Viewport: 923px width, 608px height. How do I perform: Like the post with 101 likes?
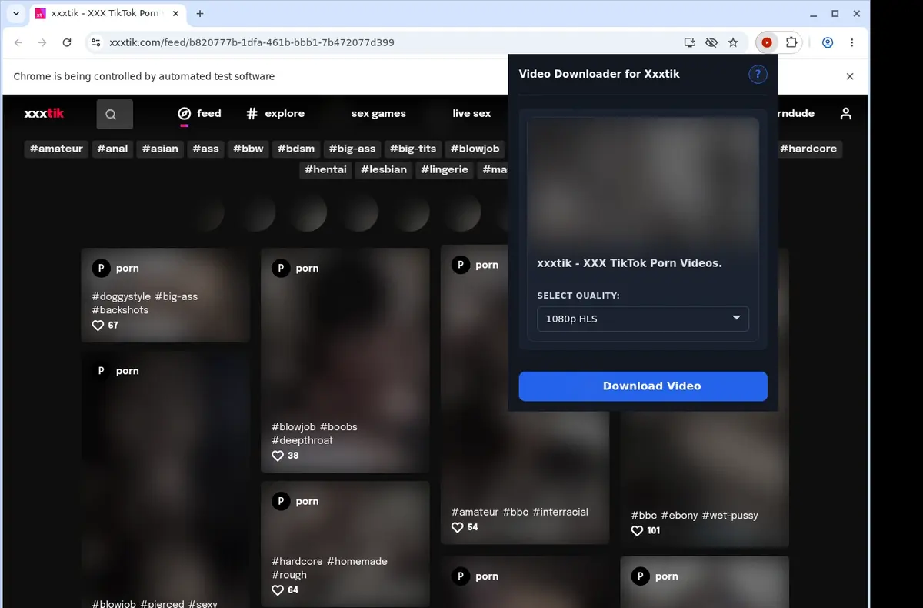tap(637, 530)
